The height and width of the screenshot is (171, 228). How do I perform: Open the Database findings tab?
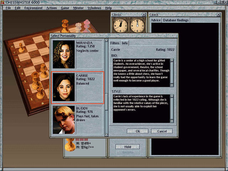click(x=176, y=20)
